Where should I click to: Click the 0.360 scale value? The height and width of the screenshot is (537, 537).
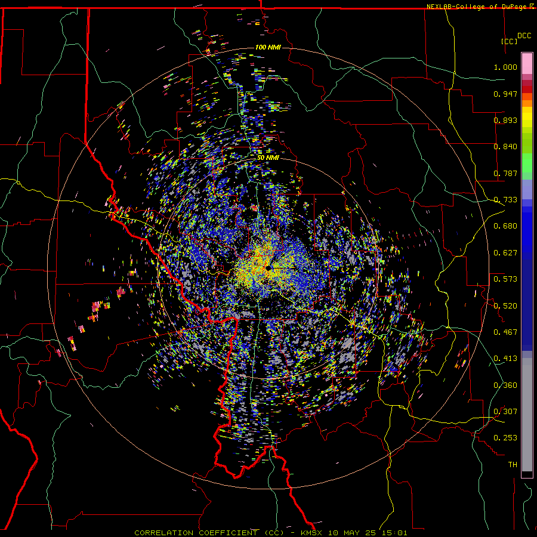(505, 385)
